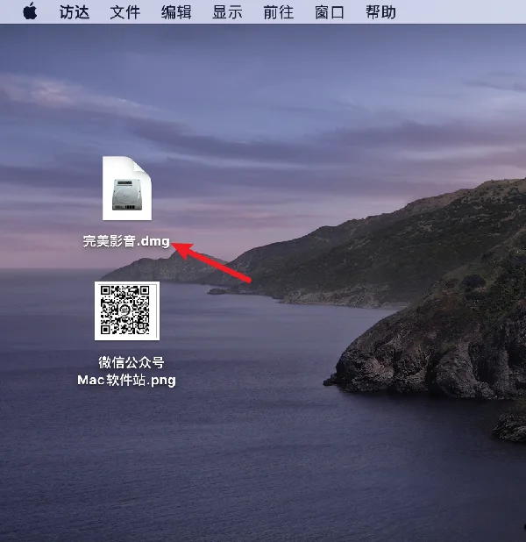Click the center logo of the QR code
The height and width of the screenshot is (542, 526).
125,310
